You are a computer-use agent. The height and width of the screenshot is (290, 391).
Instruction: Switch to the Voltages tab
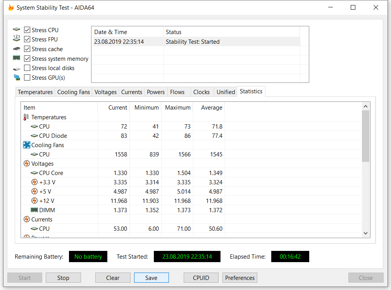click(x=105, y=92)
